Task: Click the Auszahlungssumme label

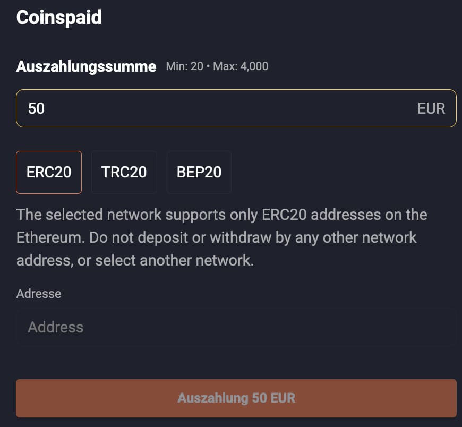Action: coord(86,66)
